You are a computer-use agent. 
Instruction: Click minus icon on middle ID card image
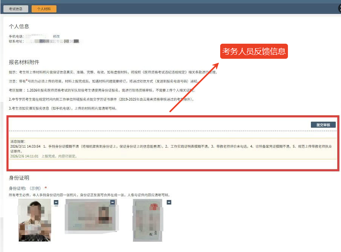112,202
